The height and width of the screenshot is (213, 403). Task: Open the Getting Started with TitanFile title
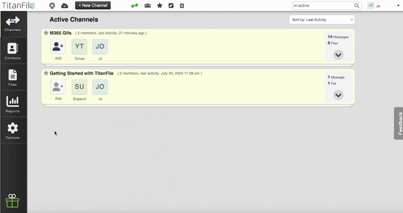point(81,73)
